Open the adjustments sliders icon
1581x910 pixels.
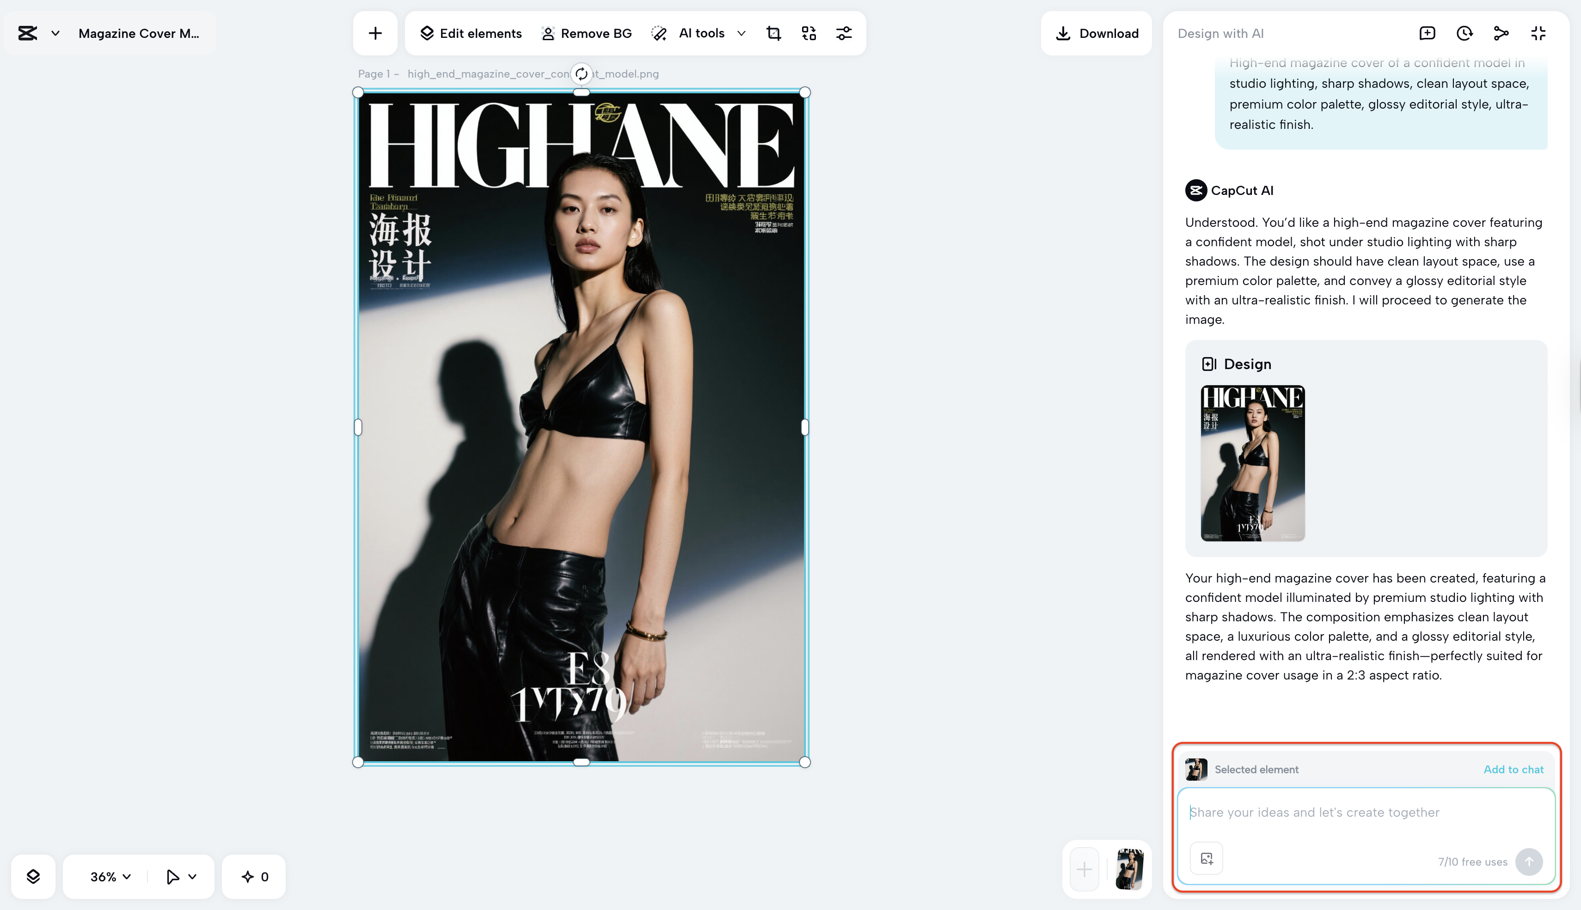coord(844,33)
